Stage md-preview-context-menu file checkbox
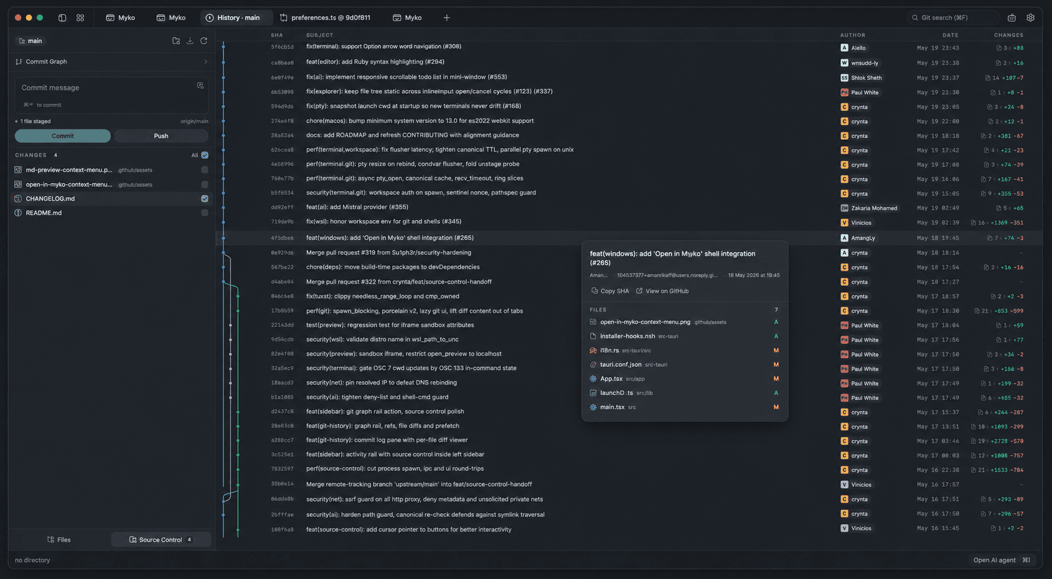Viewport: 1052px width, 579px height. coord(205,170)
